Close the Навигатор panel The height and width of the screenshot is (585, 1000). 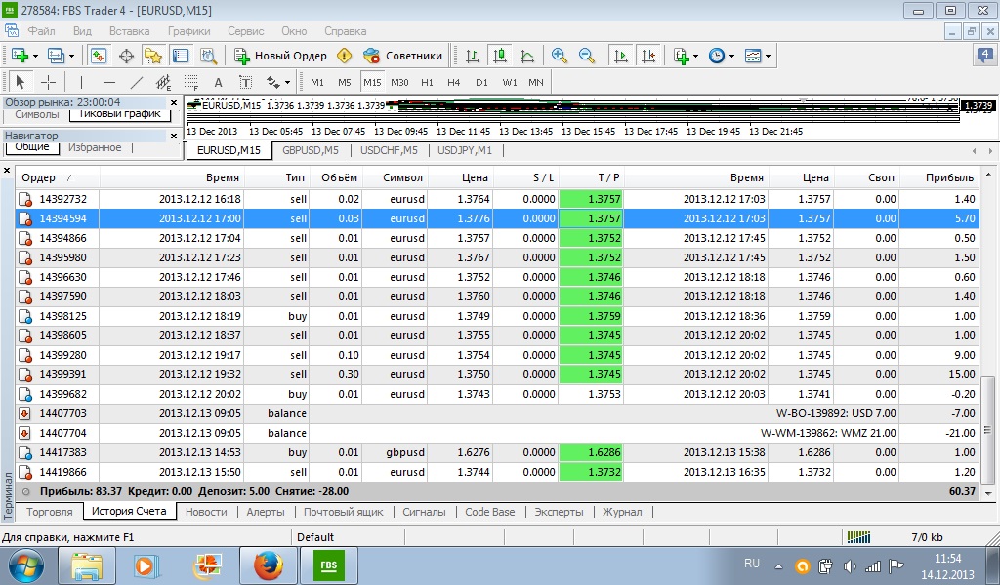pyautogui.click(x=174, y=136)
